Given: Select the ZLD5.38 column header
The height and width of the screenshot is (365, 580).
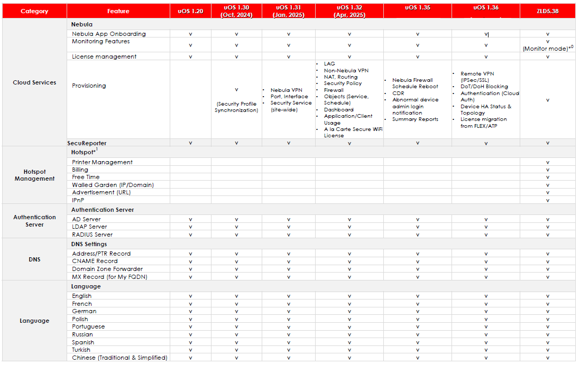Looking at the screenshot, I should [x=549, y=11].
